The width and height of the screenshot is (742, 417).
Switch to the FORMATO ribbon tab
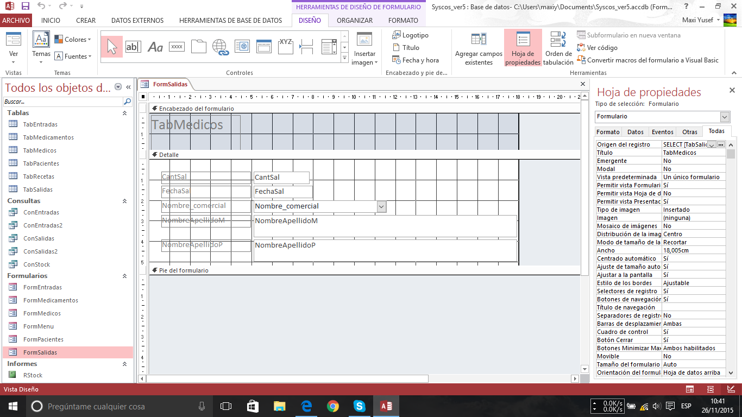click(x=404, y=21)
